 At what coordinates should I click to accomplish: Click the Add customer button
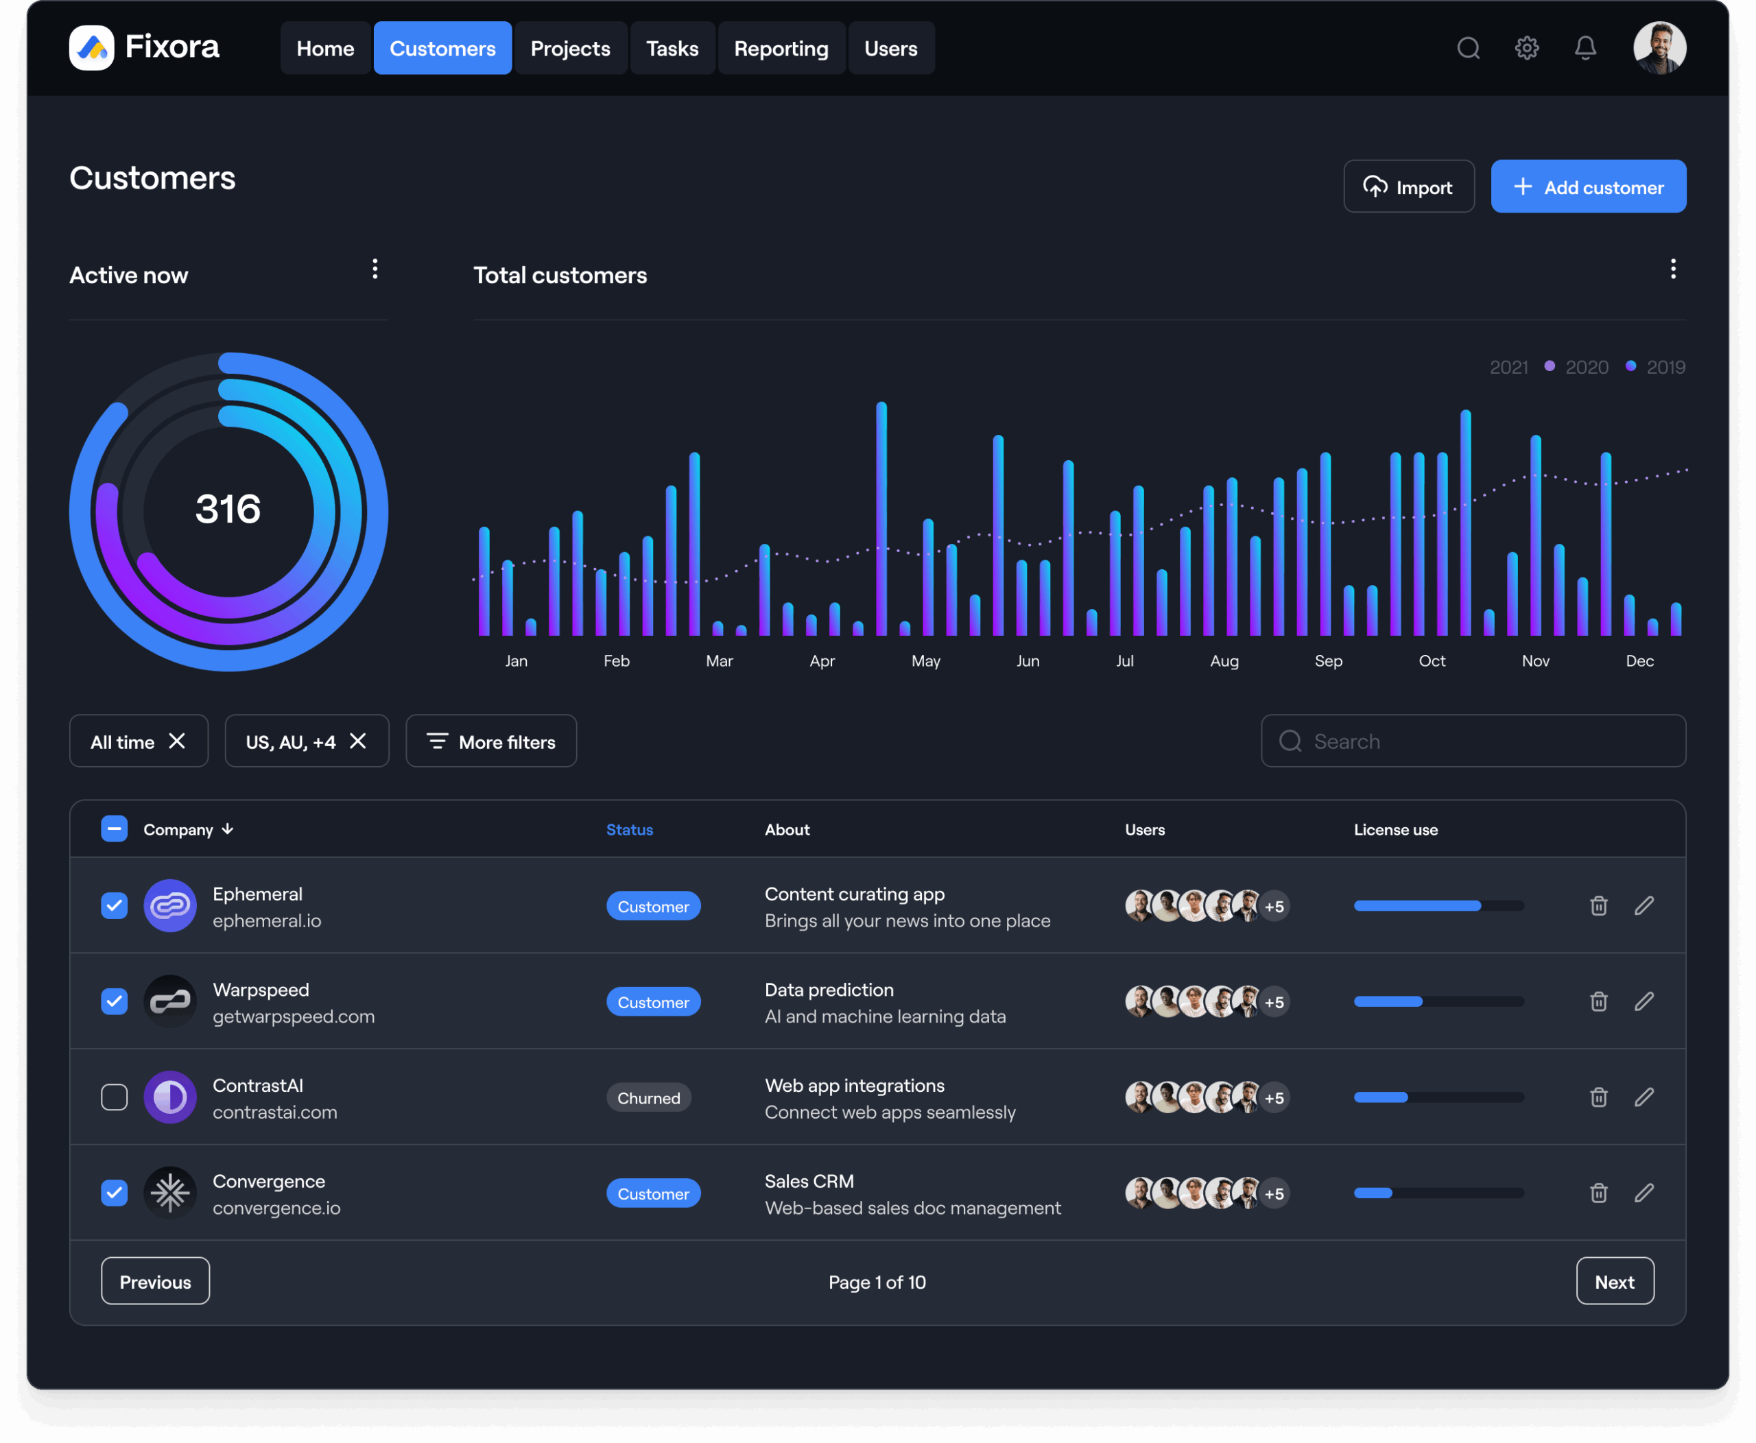1588,187
